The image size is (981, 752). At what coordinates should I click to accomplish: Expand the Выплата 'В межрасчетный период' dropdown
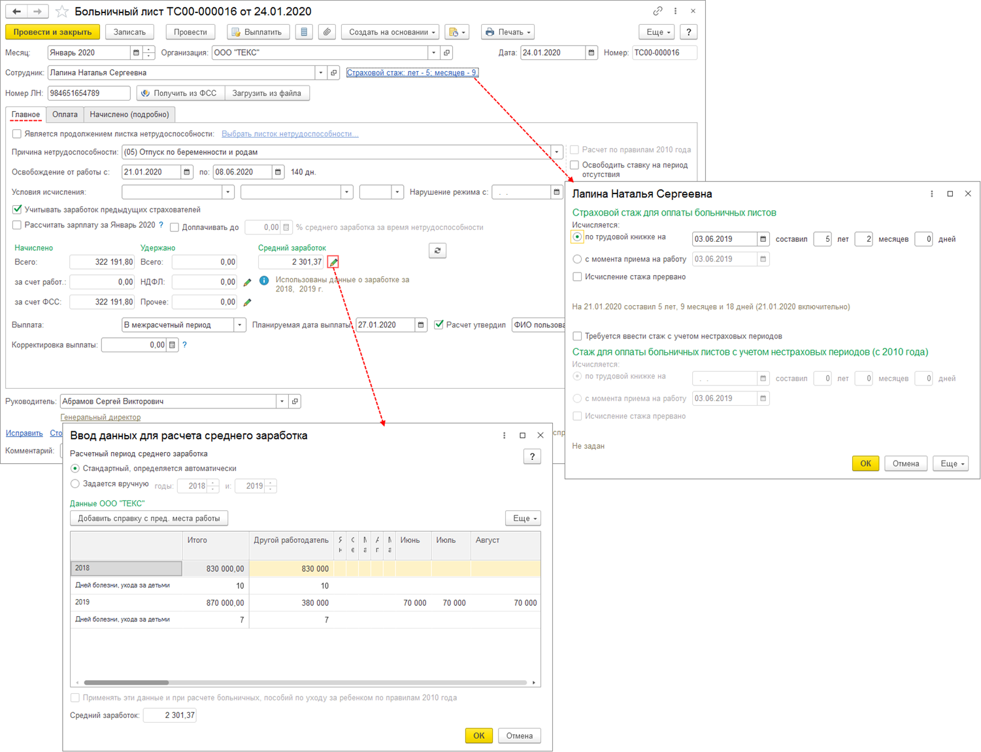coord(240,325)
